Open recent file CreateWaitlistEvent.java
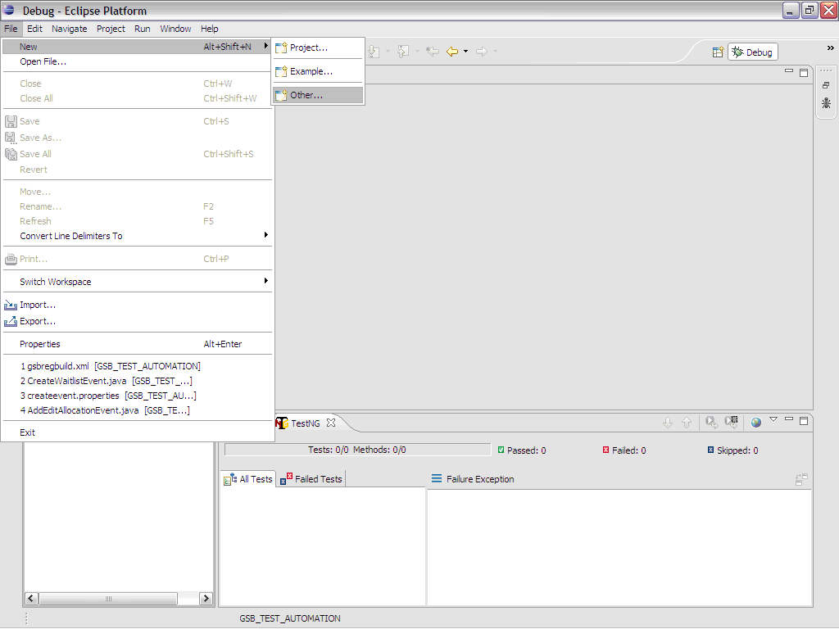 pyautogui.click(x=138, y=381)
